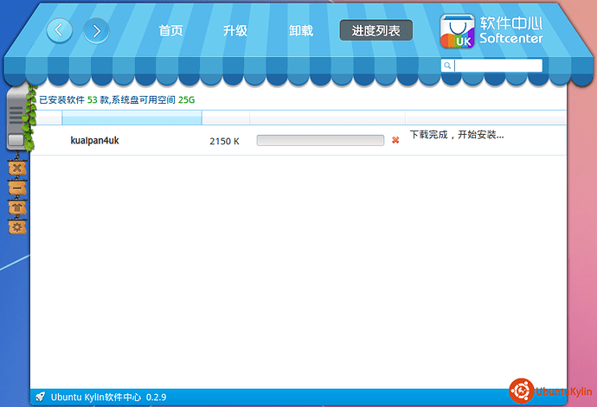Click the available disk space 25G
The image size is (597, 407).
(x=187, y=100)
